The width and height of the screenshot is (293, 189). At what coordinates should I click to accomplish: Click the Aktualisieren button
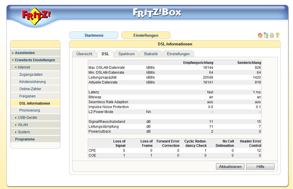pos(230,166)
